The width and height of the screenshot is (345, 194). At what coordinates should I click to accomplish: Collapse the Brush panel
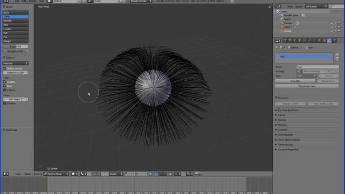[x=4, y=7]
